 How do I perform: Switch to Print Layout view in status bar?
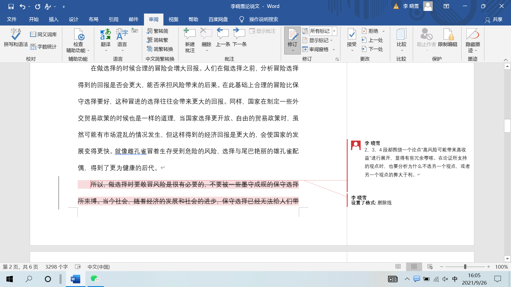coord(414,267)
